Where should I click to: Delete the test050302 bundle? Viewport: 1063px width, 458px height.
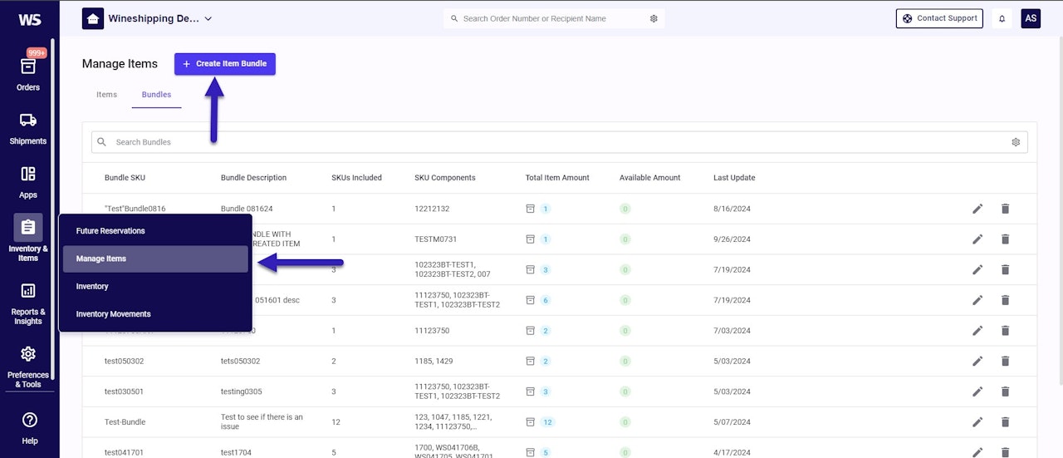coord(1005,361)
